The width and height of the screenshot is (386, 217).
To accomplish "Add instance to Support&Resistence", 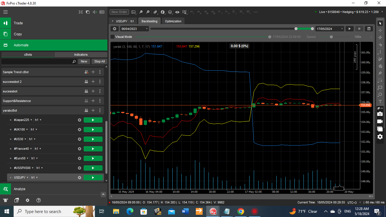I will 93,101.
